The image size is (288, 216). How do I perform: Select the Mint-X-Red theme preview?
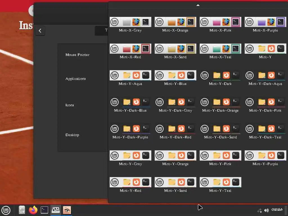[x=130, y=49]
